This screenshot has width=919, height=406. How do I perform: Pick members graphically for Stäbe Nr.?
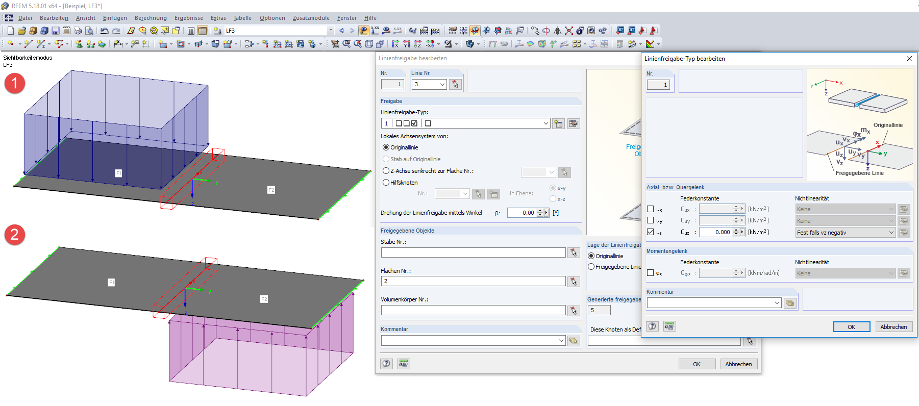point(574,252)
